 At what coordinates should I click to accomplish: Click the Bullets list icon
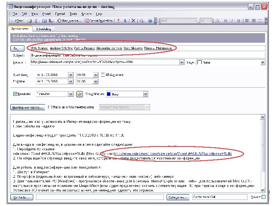pyautogui.click(x=260, y=21)
